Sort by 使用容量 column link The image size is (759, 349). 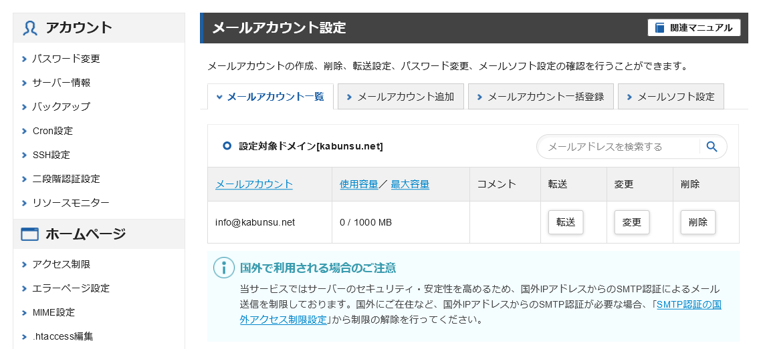point(359,184)
